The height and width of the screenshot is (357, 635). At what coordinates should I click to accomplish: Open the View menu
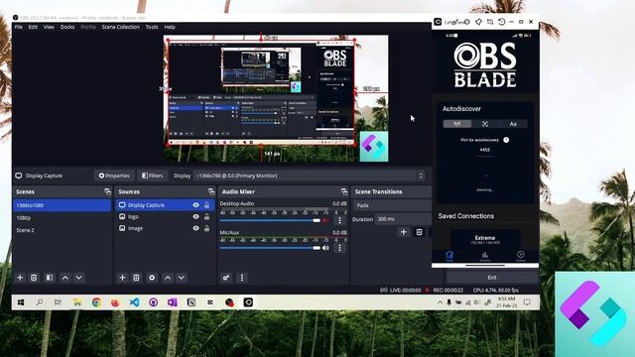coord(49,27)
